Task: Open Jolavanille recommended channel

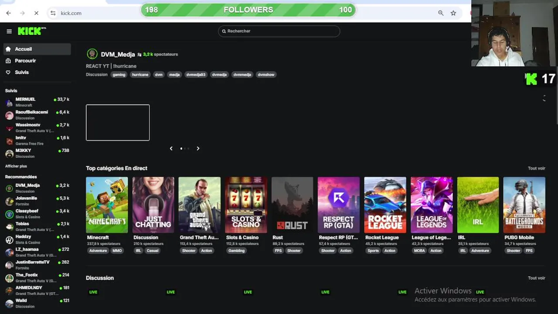Action: pyautogui.click(x=37, y=201)
